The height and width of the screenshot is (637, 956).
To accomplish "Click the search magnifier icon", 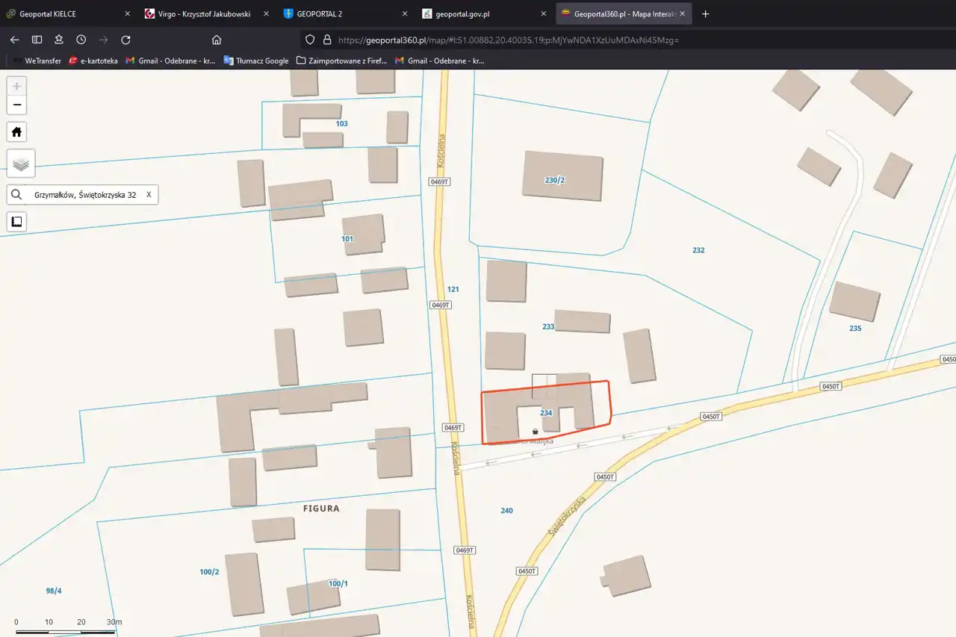I will (16, 195).
